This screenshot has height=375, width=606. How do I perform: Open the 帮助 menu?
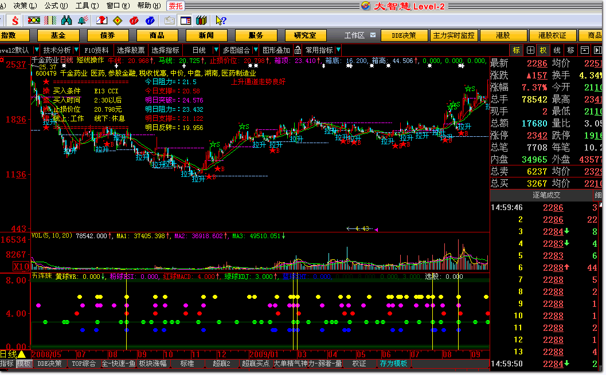click(x=149, y=6)
